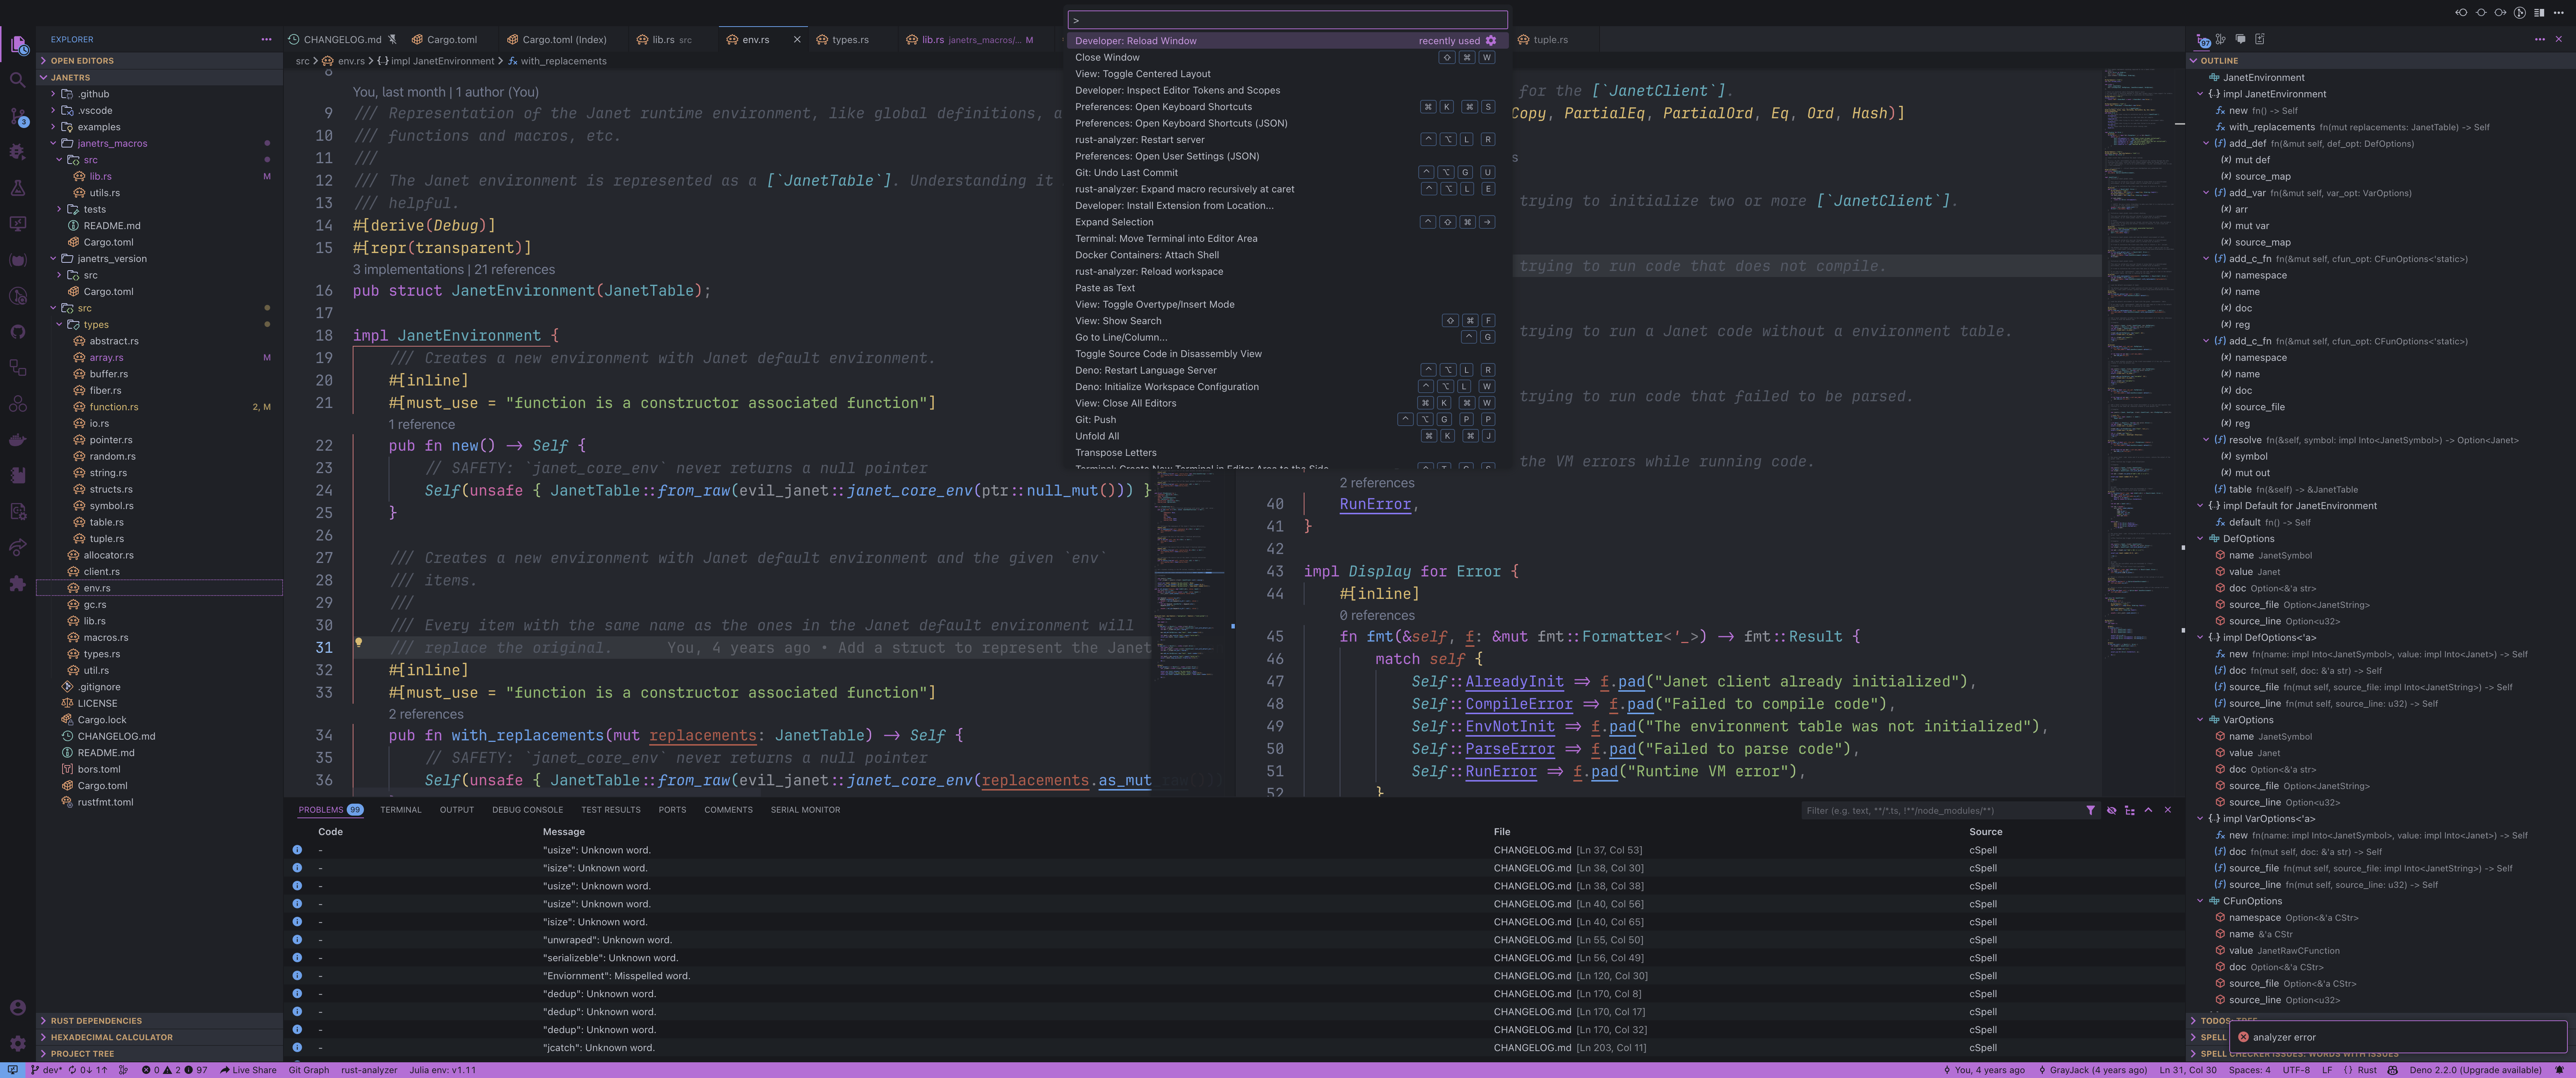The width and height of the screenshot is (2576, 1078).
Task: Click Live Share in status bar
Action: [x=248, y=1070]
